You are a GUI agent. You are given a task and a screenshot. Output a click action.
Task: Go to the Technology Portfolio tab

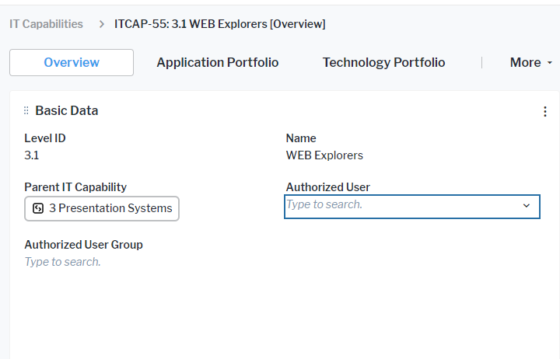pyautogui.click(x=383, y=62)
